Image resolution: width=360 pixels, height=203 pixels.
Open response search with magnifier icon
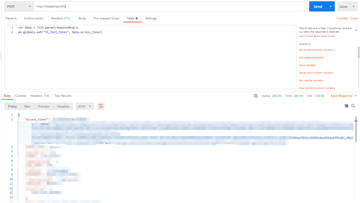click(x=353, y=106)
